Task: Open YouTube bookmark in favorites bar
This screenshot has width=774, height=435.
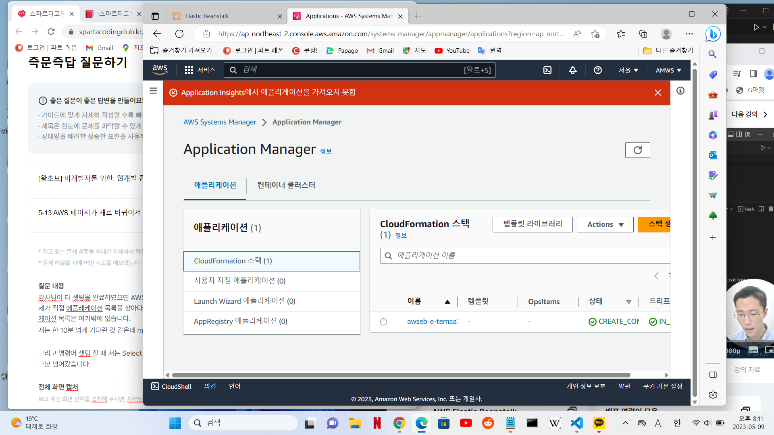Action: coord(452,51)
